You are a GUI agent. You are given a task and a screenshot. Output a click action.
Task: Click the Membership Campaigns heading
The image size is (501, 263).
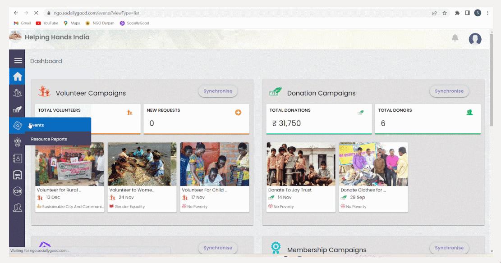click(327, 250)
